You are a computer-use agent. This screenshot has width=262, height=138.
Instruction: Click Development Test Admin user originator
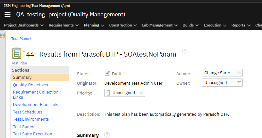[x=133, y=83]
